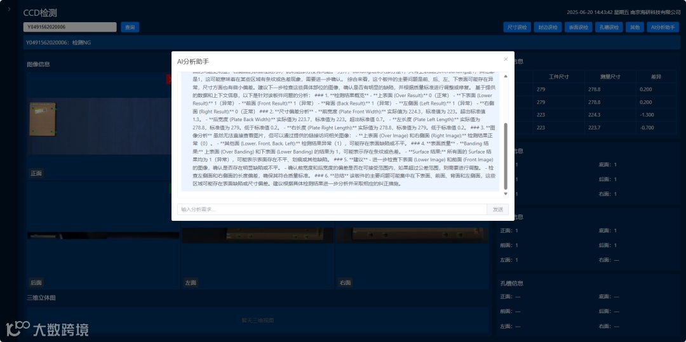Viewport: 686px width, 342px height.
Task: Click the 孔槽误检 button
Action: (609, 27)
